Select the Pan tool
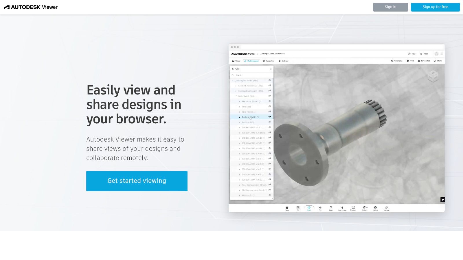 pyautogui.click(x=320, y=207)
